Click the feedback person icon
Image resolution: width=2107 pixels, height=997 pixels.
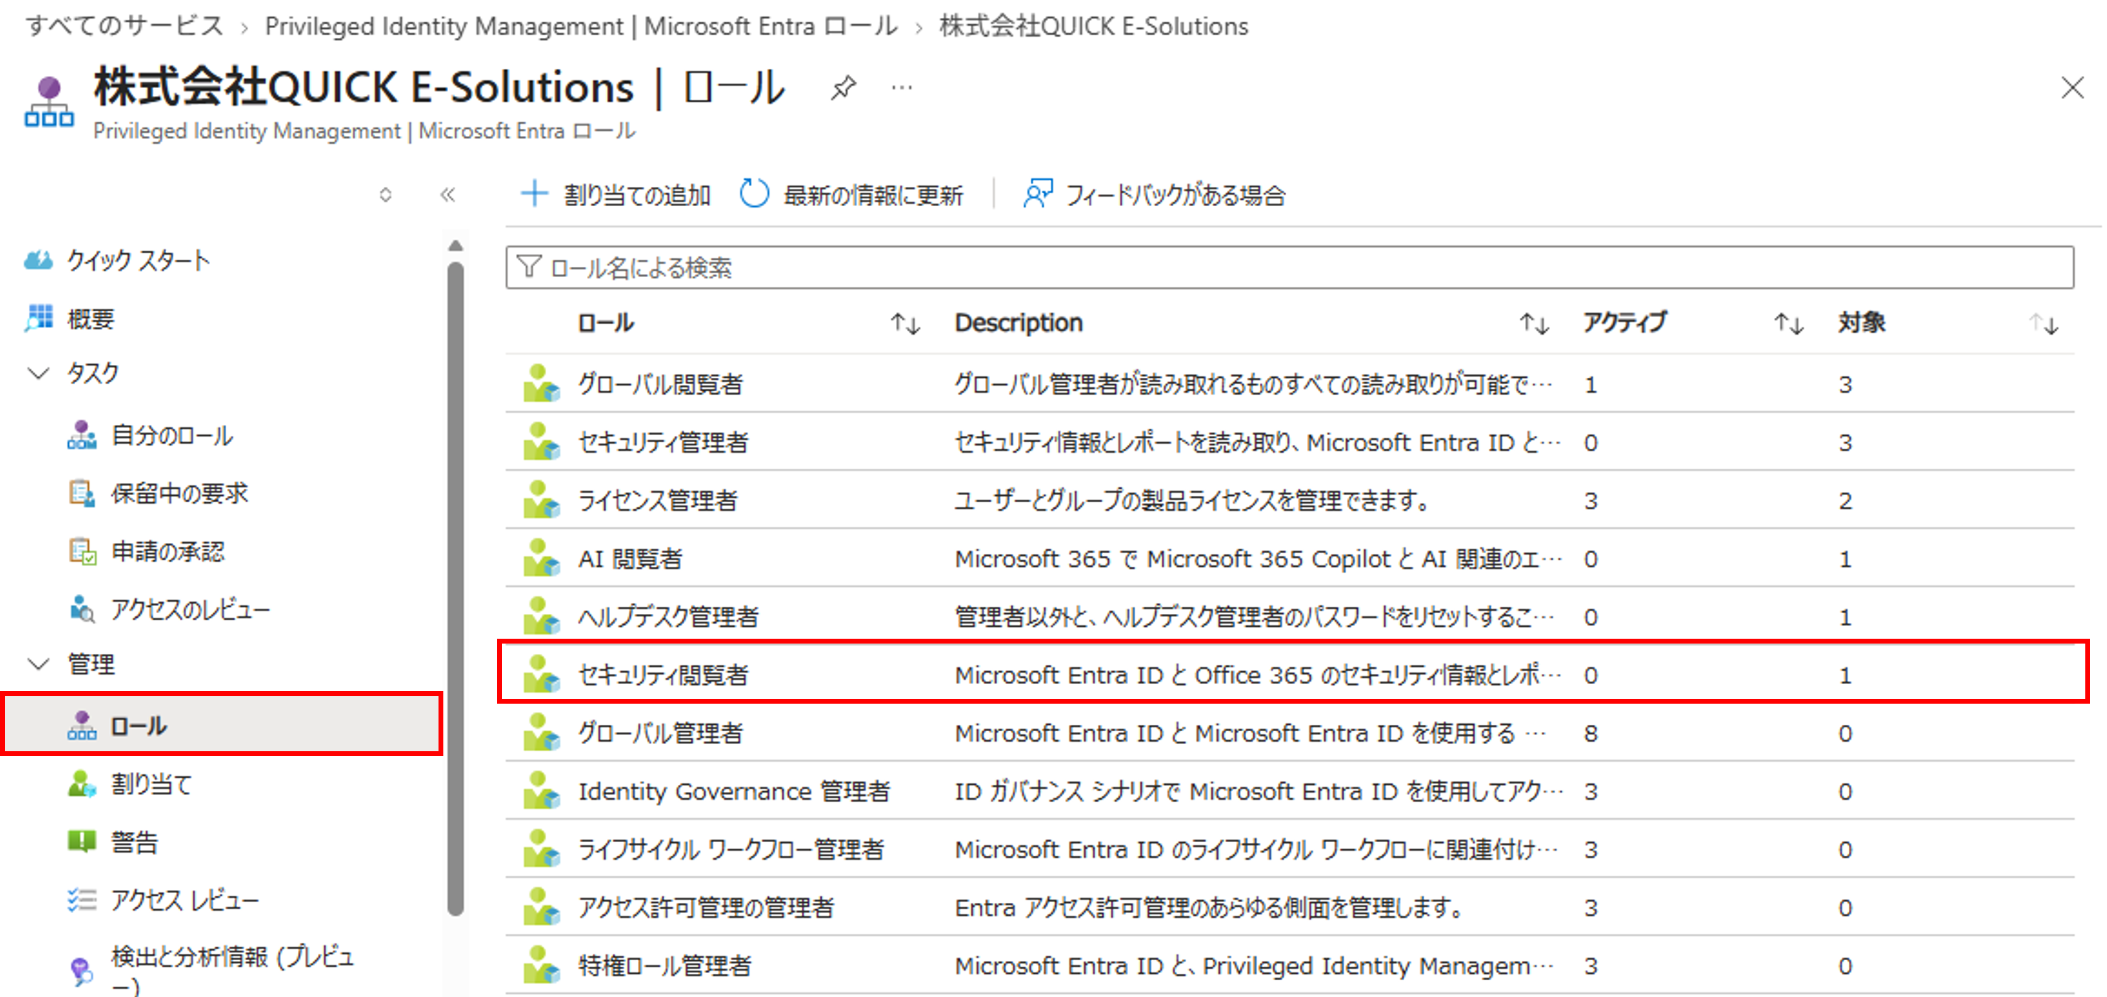1037,194
